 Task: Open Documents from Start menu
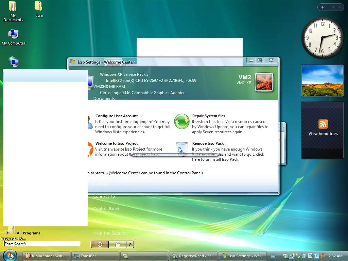click(104, 98)
